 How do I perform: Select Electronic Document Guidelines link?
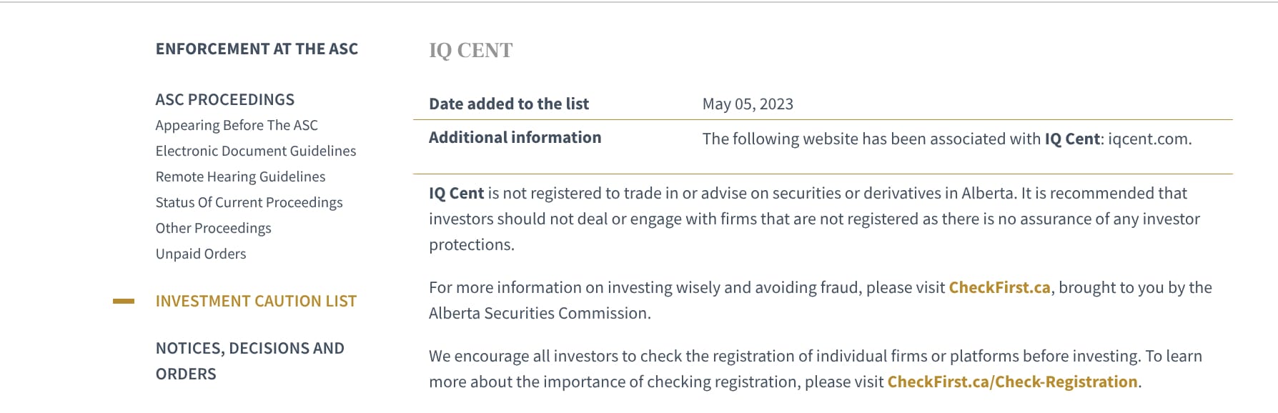256,151
